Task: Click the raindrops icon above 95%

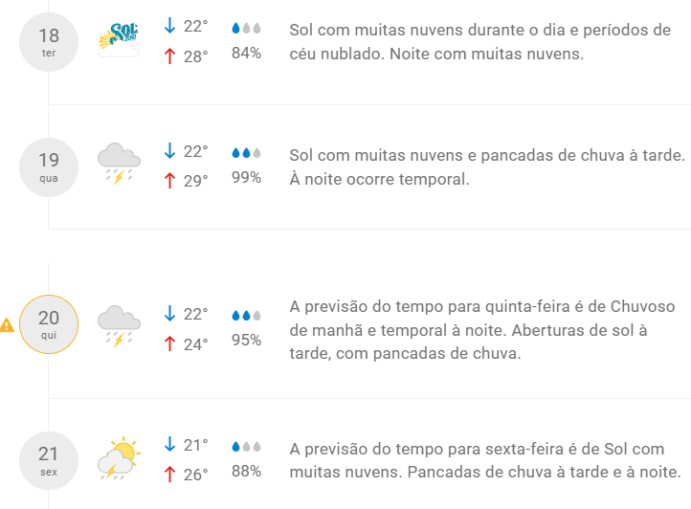Action: click(246, 315)
